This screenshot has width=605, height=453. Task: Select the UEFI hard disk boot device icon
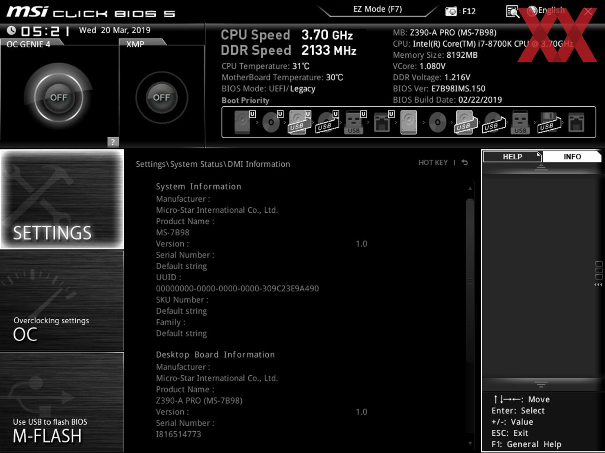tap(244, 122)
